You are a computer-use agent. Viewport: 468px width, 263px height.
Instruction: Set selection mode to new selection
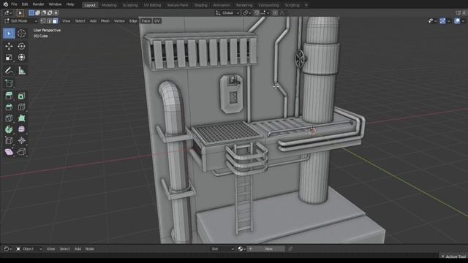click(31, 13)
